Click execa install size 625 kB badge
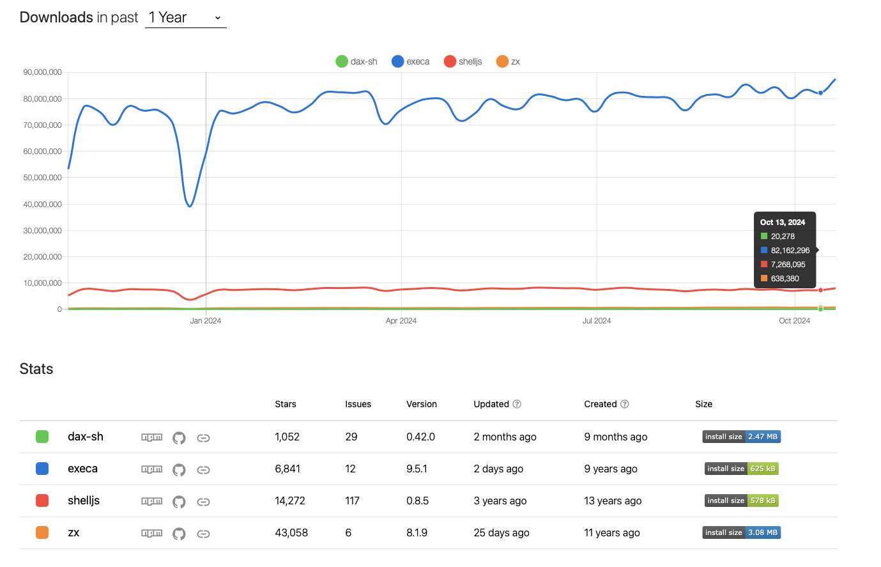 tap(742, 469)
